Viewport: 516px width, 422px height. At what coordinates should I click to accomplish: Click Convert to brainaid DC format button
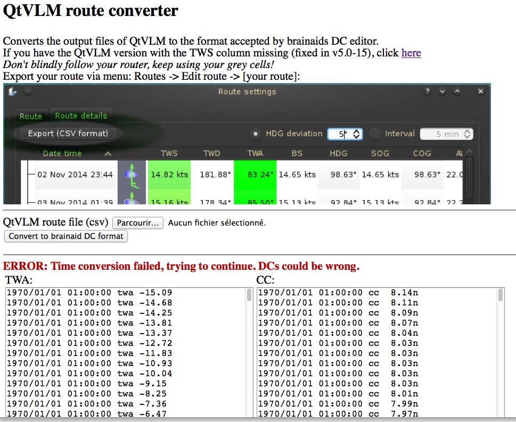tap(66, 236)
